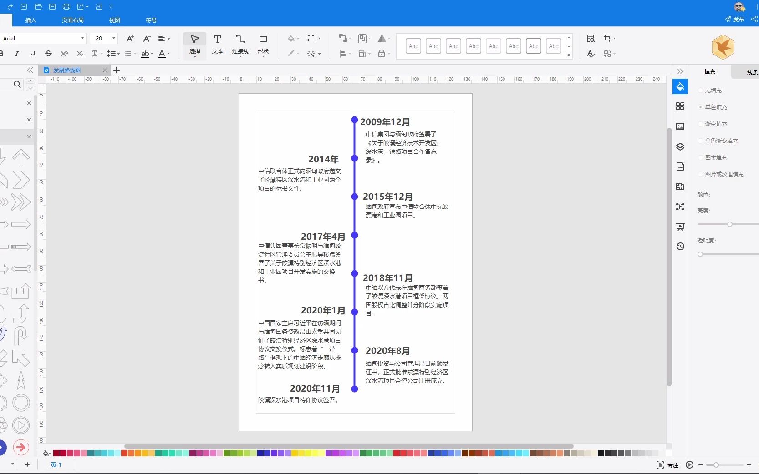Click the zoom slider handle in status bar
This screenshot has height=474, width=759.
pos(716,465)
